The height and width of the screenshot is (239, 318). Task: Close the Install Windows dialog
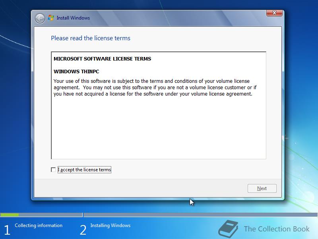click(274, 13)
